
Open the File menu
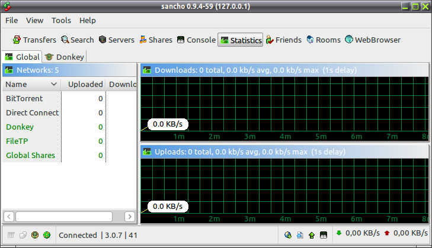pos(12,20)
